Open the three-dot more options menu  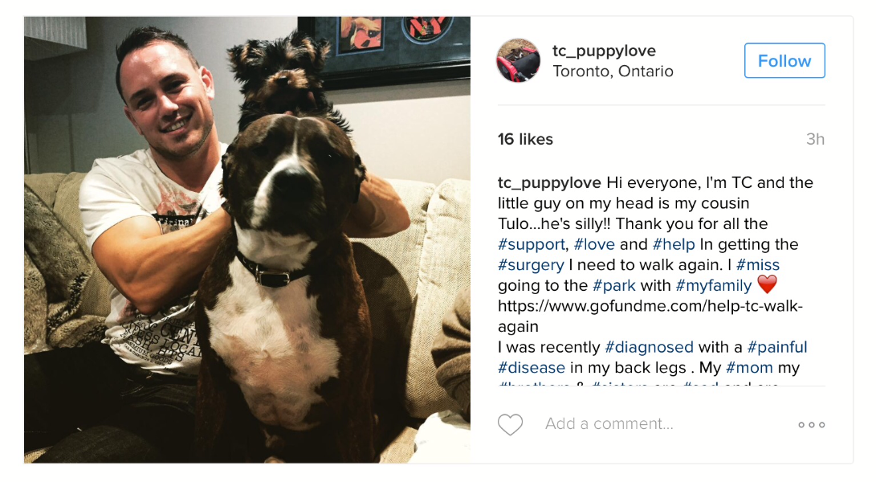coord(811,425)
